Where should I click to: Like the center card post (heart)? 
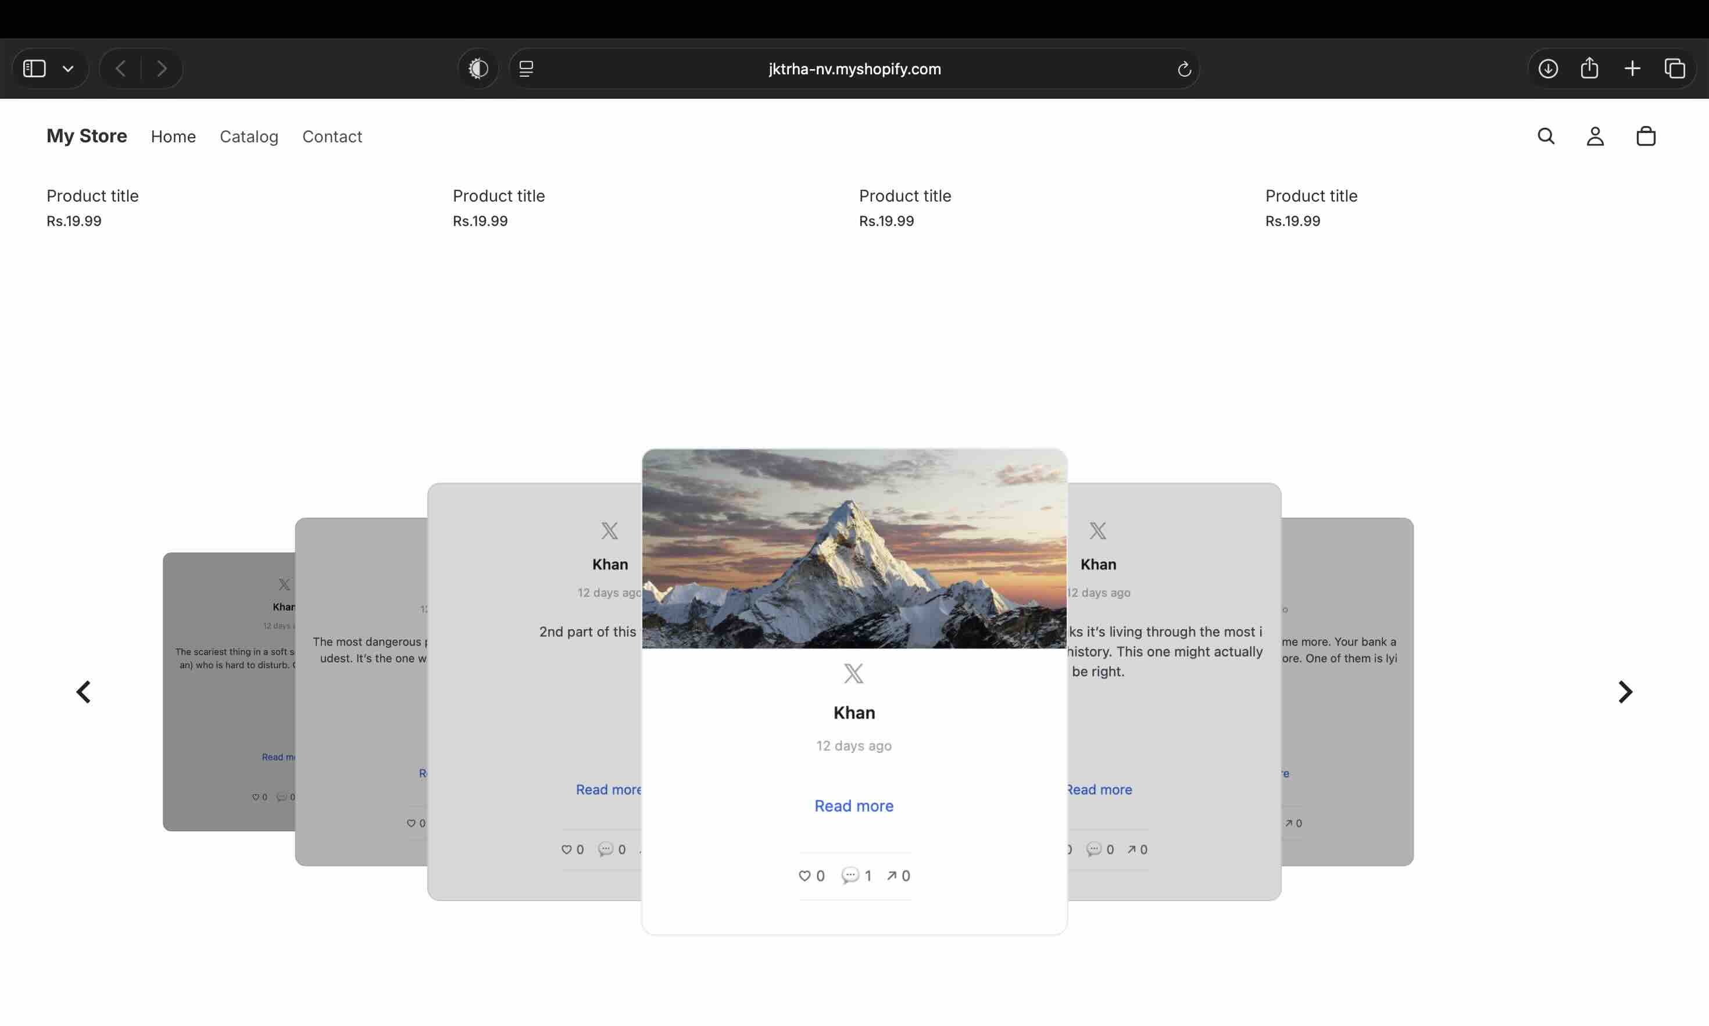[x=805, y=876]
